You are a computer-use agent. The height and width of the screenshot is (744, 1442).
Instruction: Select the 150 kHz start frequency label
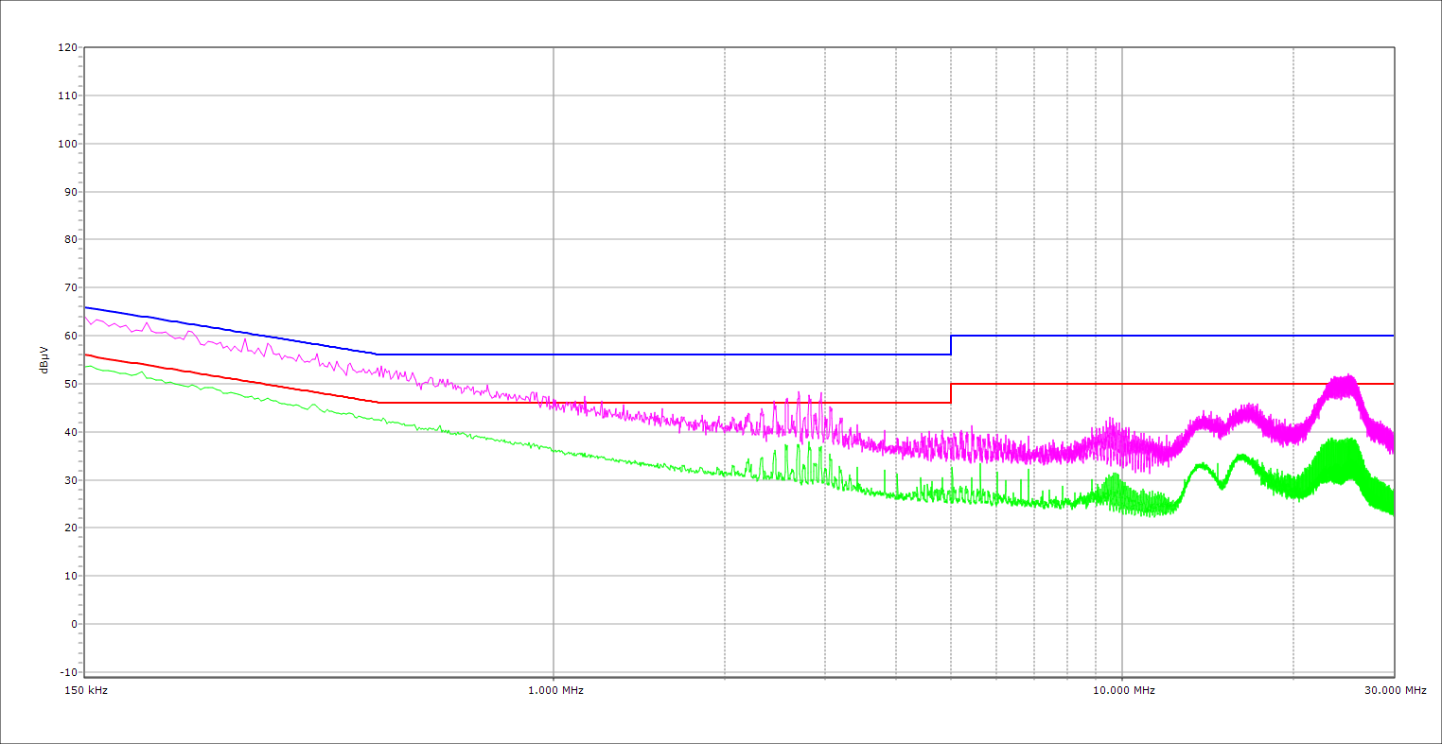[x=85, y=690]
